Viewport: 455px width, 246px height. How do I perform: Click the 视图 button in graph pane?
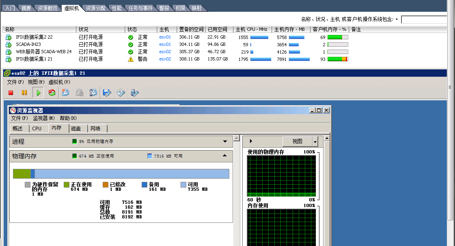(298, 142)
